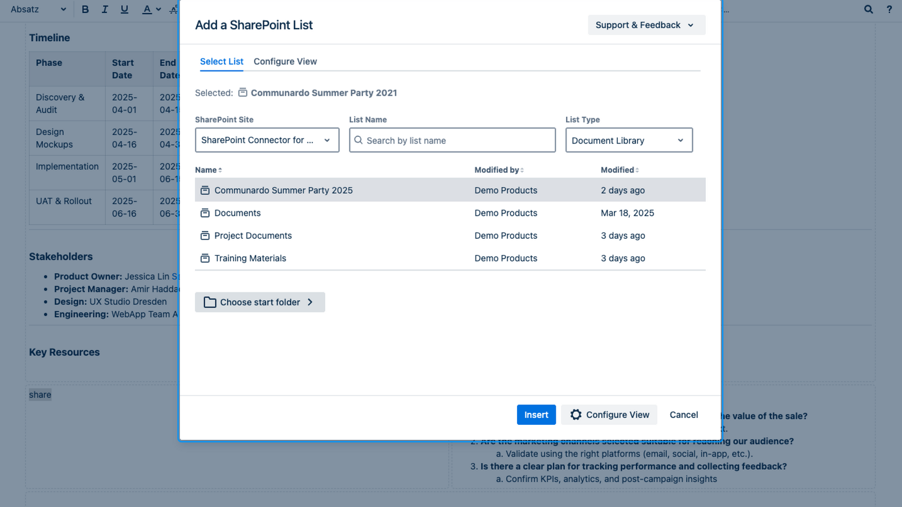Click the library icon beside Project Documents

[205, 235]
